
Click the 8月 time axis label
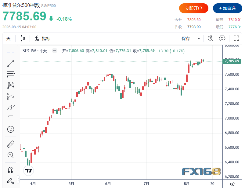(187, 184)
